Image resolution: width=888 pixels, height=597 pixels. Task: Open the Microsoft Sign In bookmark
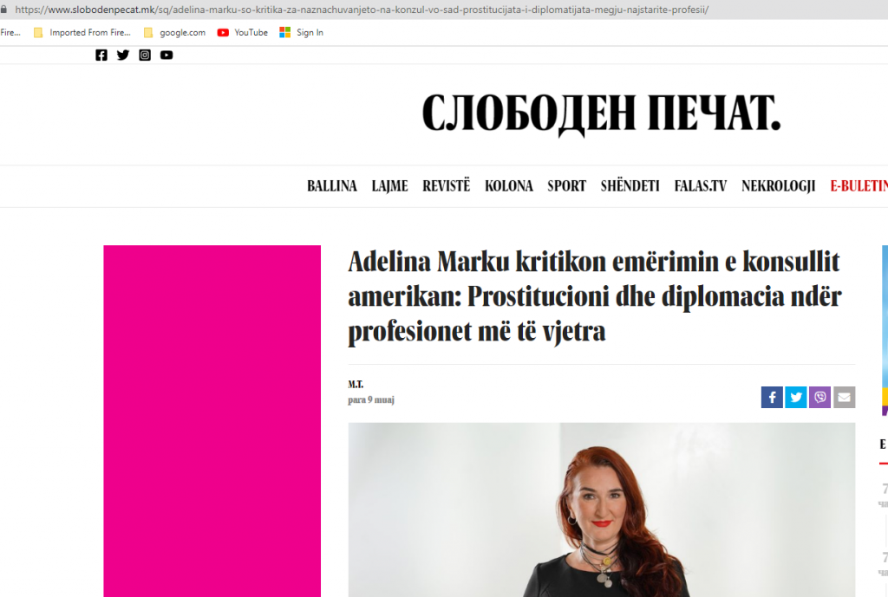[x=301, y=33]
